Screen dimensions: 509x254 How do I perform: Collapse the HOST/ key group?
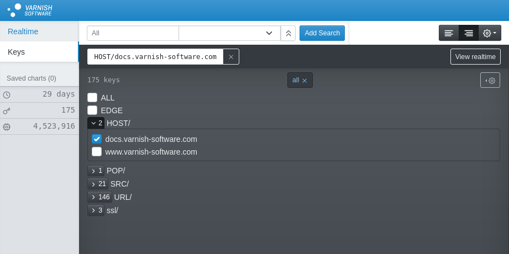[x=96, y=123]
